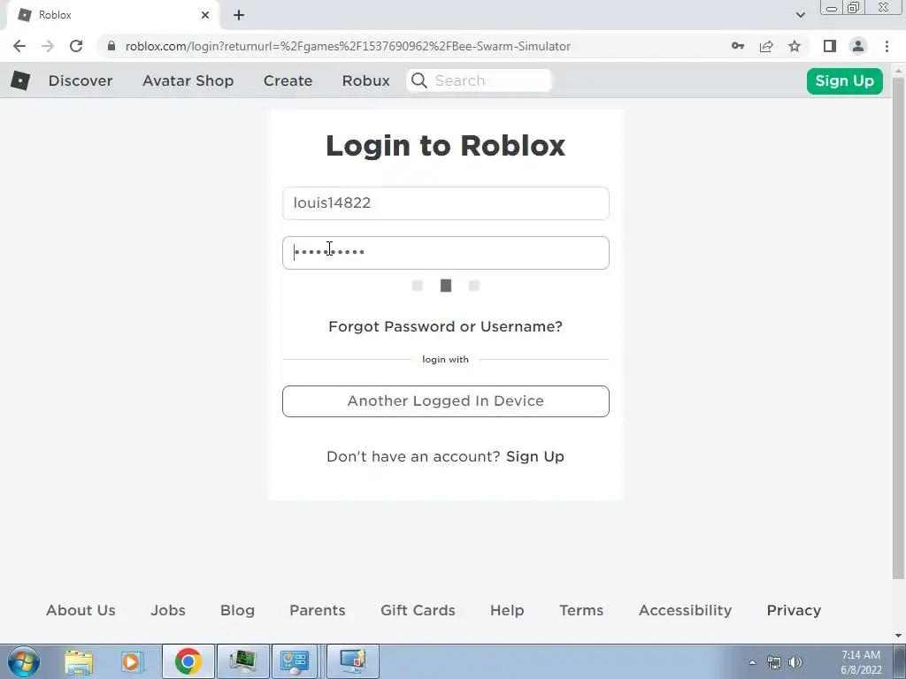The height and width of the screenshot is (679, 906).
Task: Open the Avatar Shop page
Action: click(188, 80)
